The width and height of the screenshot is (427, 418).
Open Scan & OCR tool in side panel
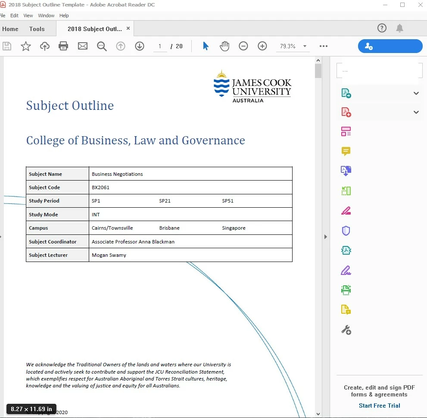click(346, 290)
